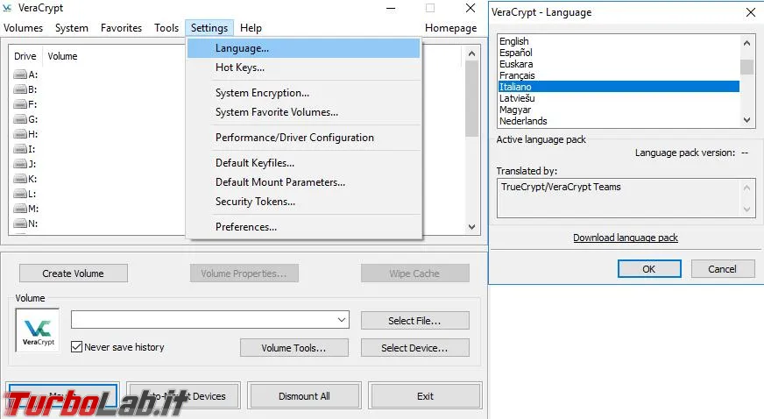Open the Language... menu entry
764x419 pixels.
[x=242, y=48]
